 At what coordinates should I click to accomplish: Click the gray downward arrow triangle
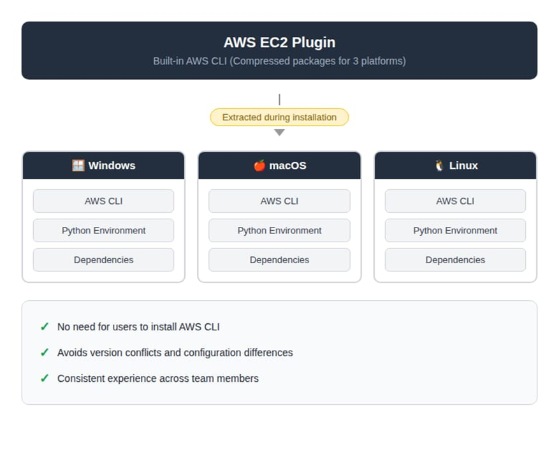279,133
